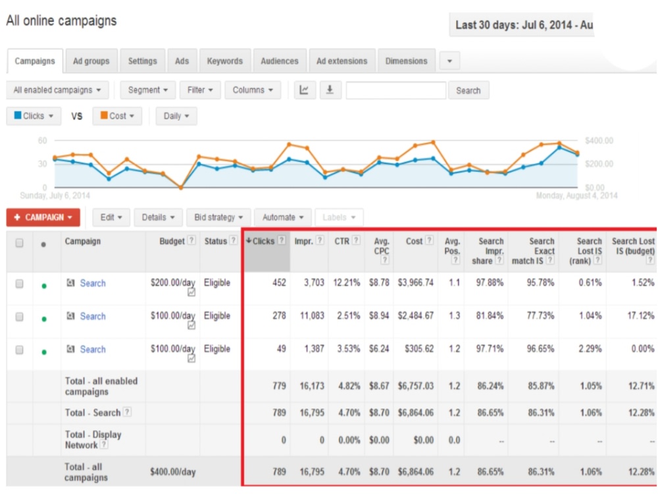This screenshot has height=494, width=658.
Task: Click the campaign search input field
Action: (395, 90)
